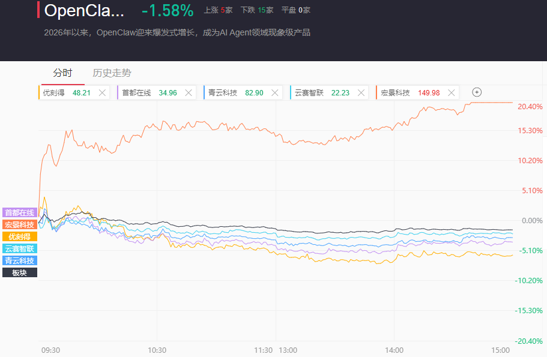
Task: Remove 云赛智联 with its X icon
Action: [361, 92]
